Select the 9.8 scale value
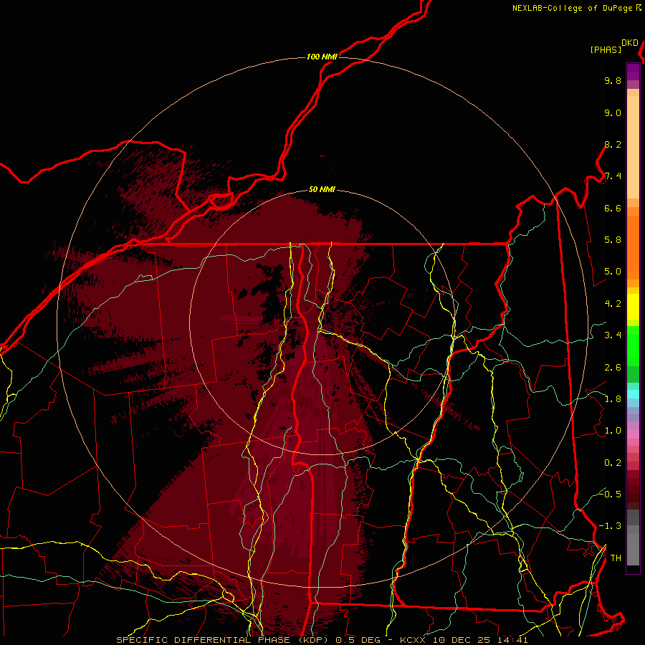 click(x=613, y=81)
